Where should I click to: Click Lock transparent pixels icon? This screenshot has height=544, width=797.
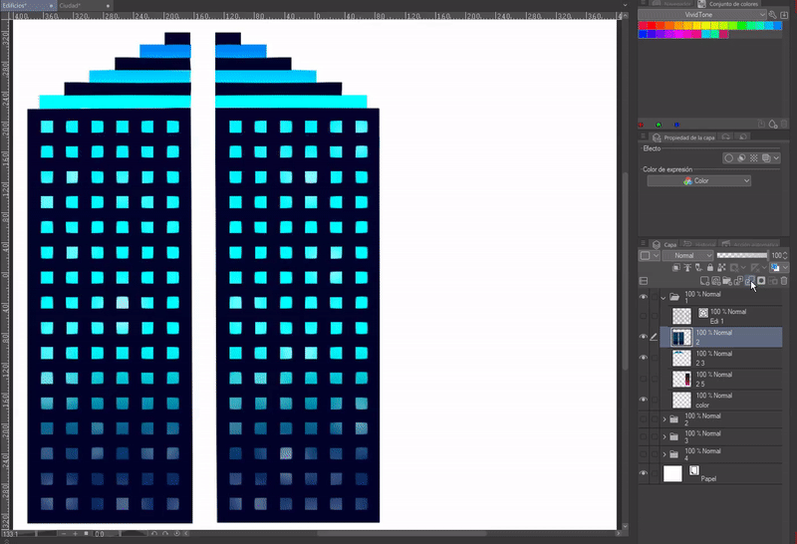(x=721, y=267)
